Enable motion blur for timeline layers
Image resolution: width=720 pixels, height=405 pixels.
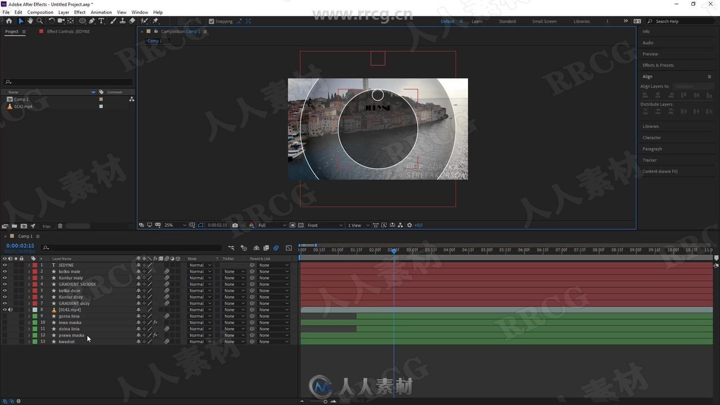(x=276, y=247)
